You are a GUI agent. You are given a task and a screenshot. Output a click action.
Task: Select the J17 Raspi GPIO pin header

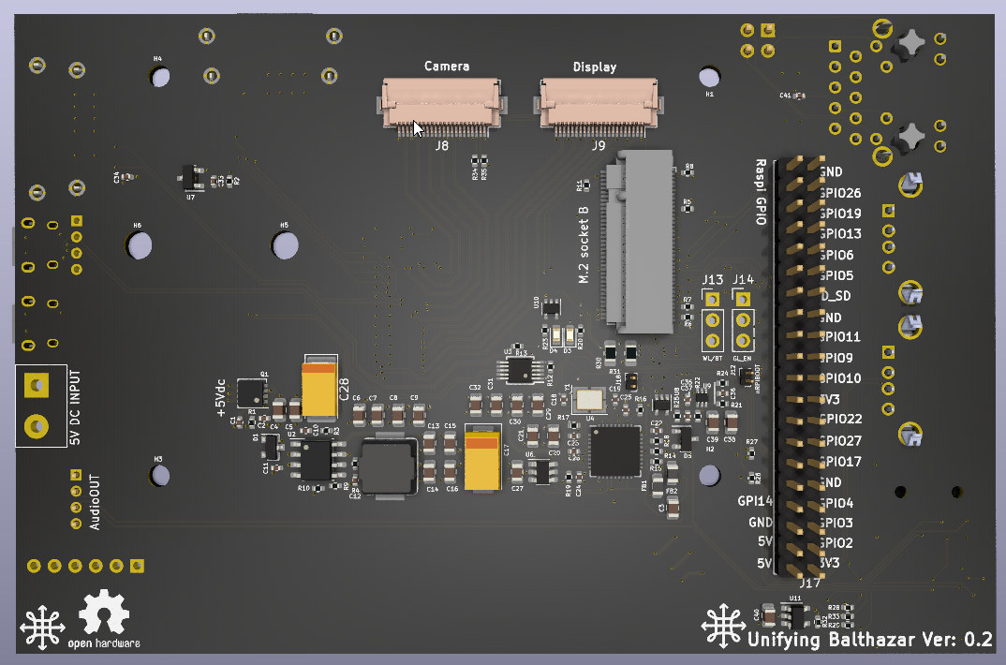pos(799,365)
